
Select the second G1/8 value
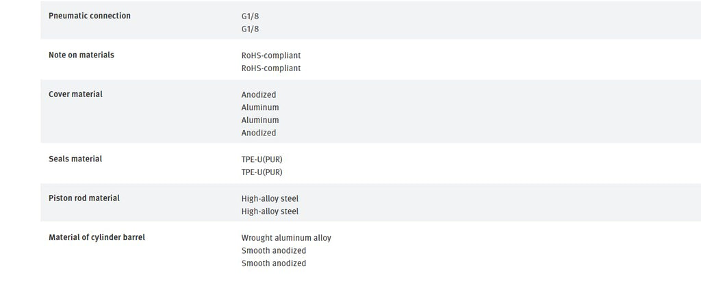[250, 29]
